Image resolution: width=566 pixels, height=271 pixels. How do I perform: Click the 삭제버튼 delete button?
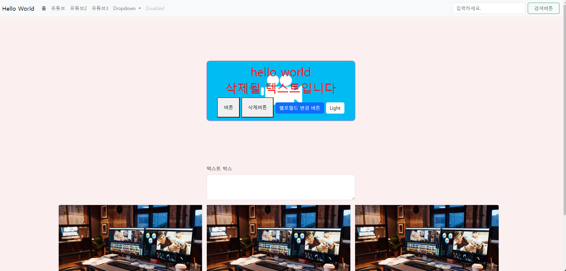tap(257, 107)
